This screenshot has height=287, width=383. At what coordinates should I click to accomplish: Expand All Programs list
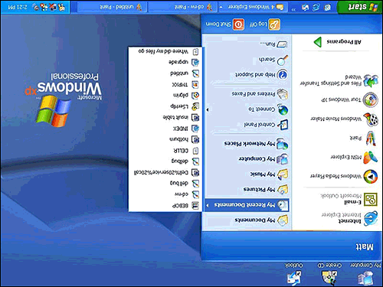tap(337, 41)
